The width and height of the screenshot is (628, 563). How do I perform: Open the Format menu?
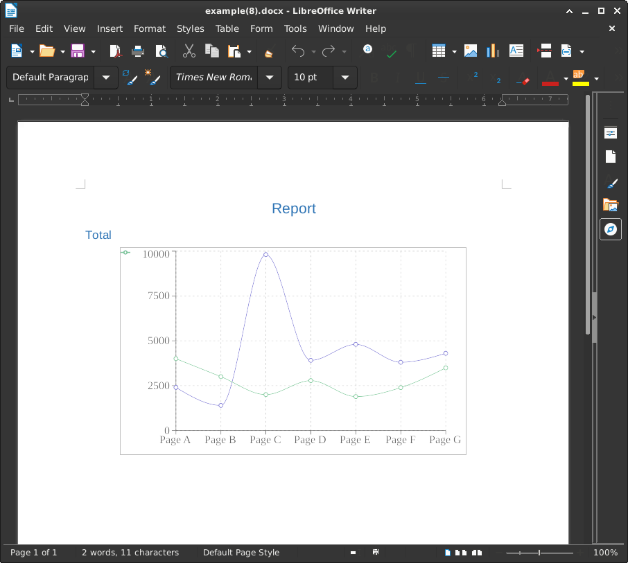point(150,28)
